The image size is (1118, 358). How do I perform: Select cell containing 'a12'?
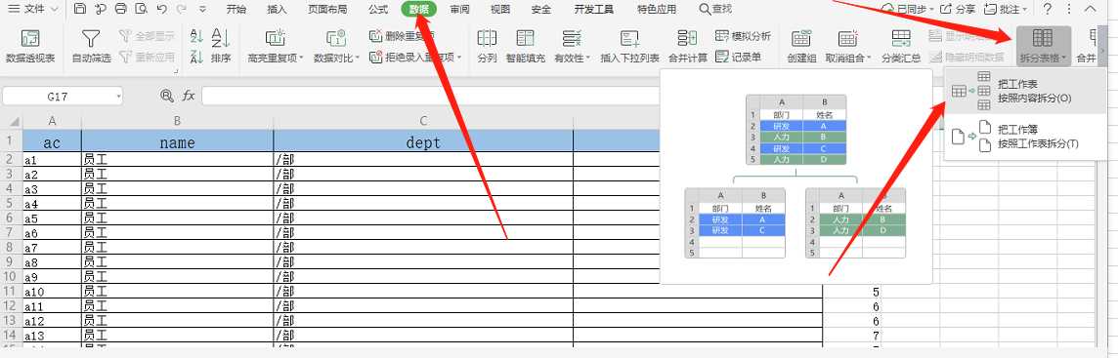(x=52, y=320)
